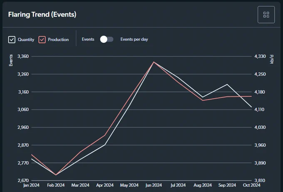Click the 3,060 events axis value

pyautogui.click(x=23, y=110)
